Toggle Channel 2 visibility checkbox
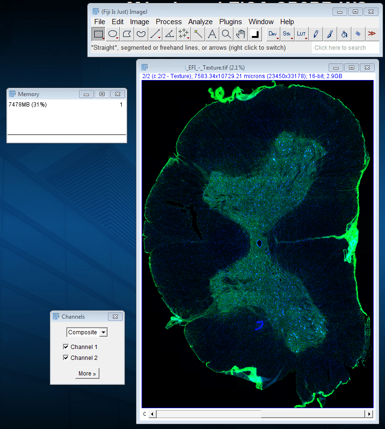The width and height of the screenshot is (385, 429). tap(66, 358)
